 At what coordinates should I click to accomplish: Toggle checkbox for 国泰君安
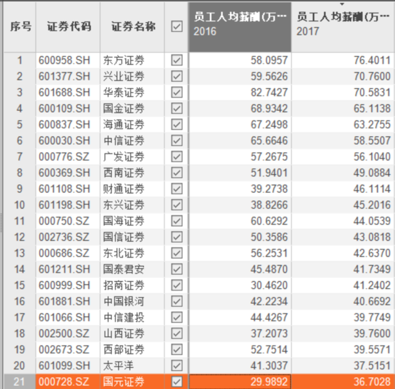(177, 269)
